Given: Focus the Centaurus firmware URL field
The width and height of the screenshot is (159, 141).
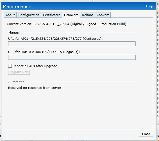Looking at the screenshot, I should 72,44.
